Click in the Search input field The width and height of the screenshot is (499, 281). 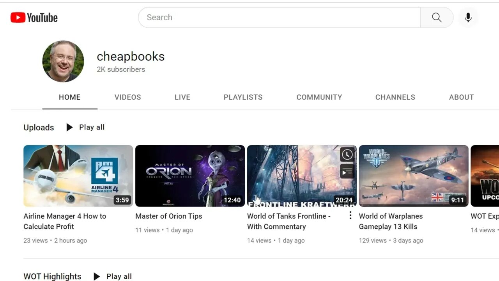click(x=279, y=18)
